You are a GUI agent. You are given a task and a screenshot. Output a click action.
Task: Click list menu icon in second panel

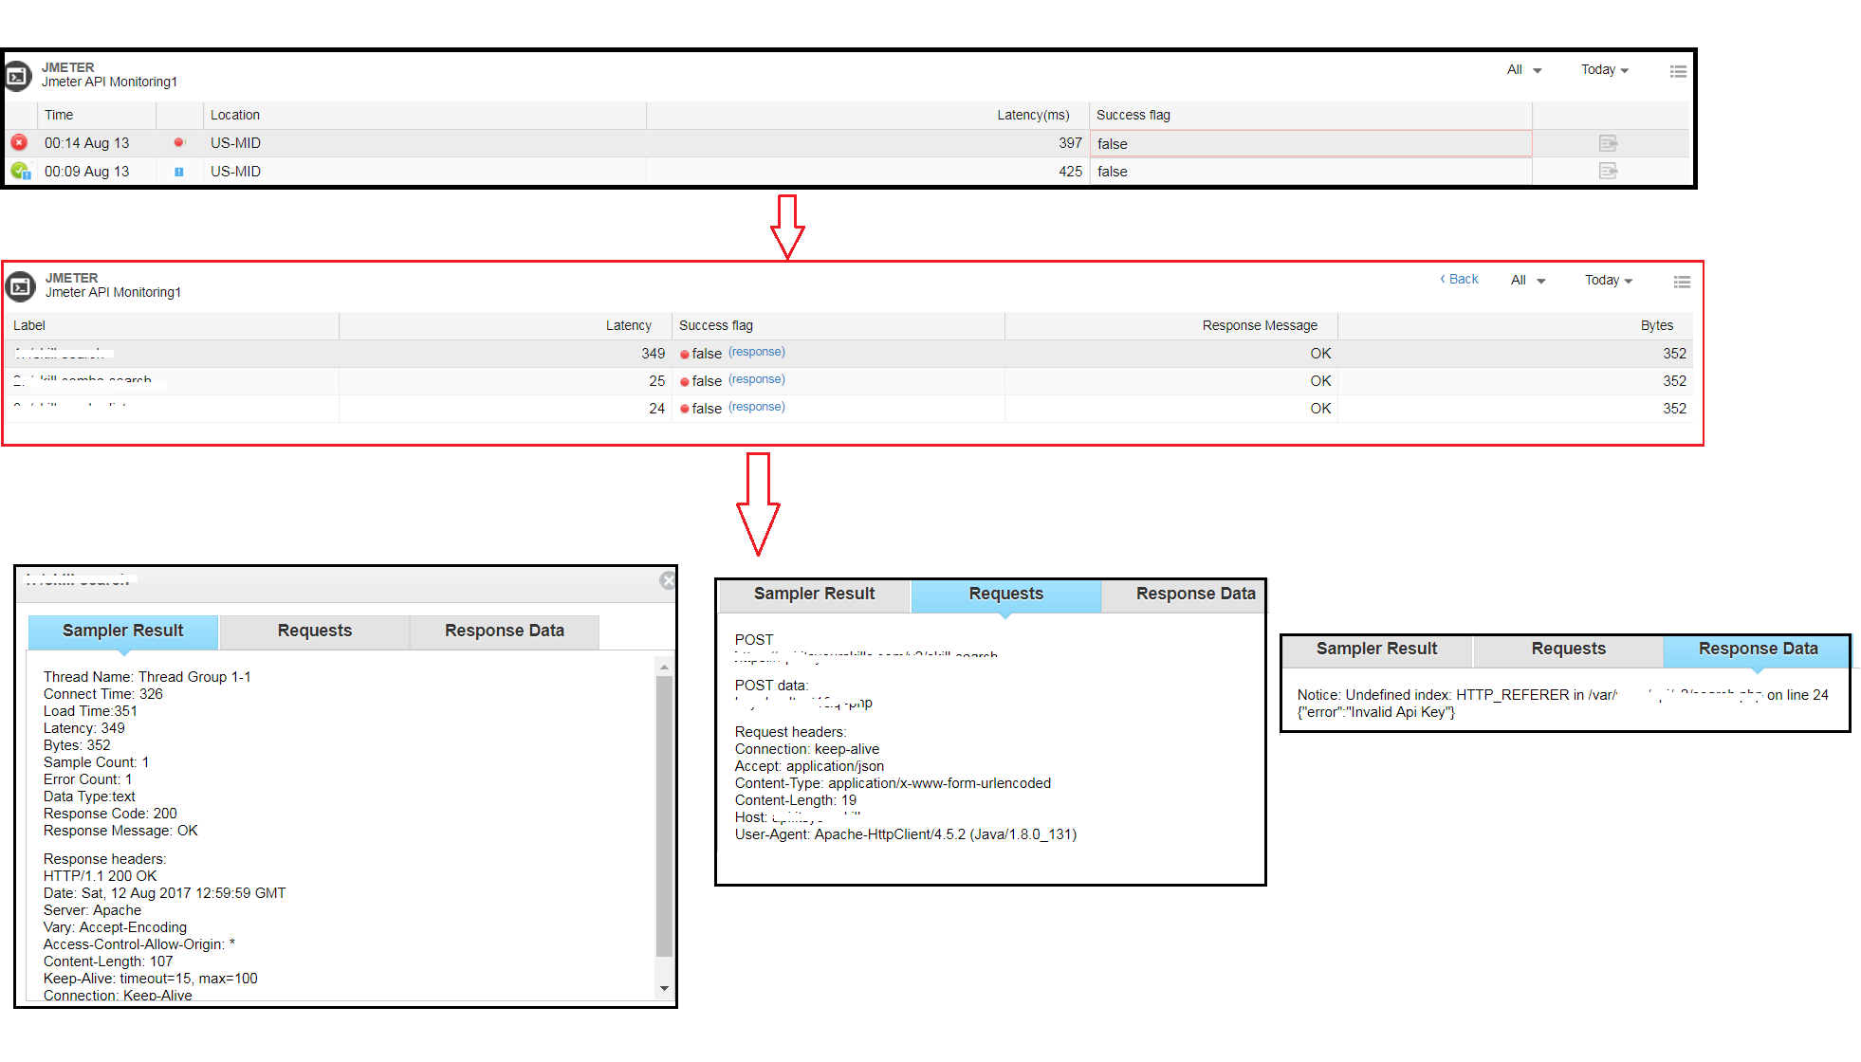tap(1682, 282)
